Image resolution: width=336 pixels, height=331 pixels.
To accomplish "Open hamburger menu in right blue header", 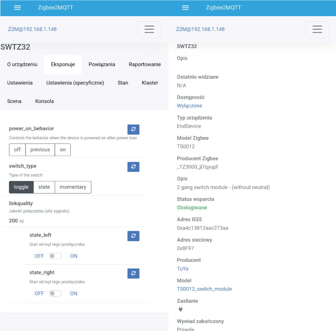I will coord(185,8).
